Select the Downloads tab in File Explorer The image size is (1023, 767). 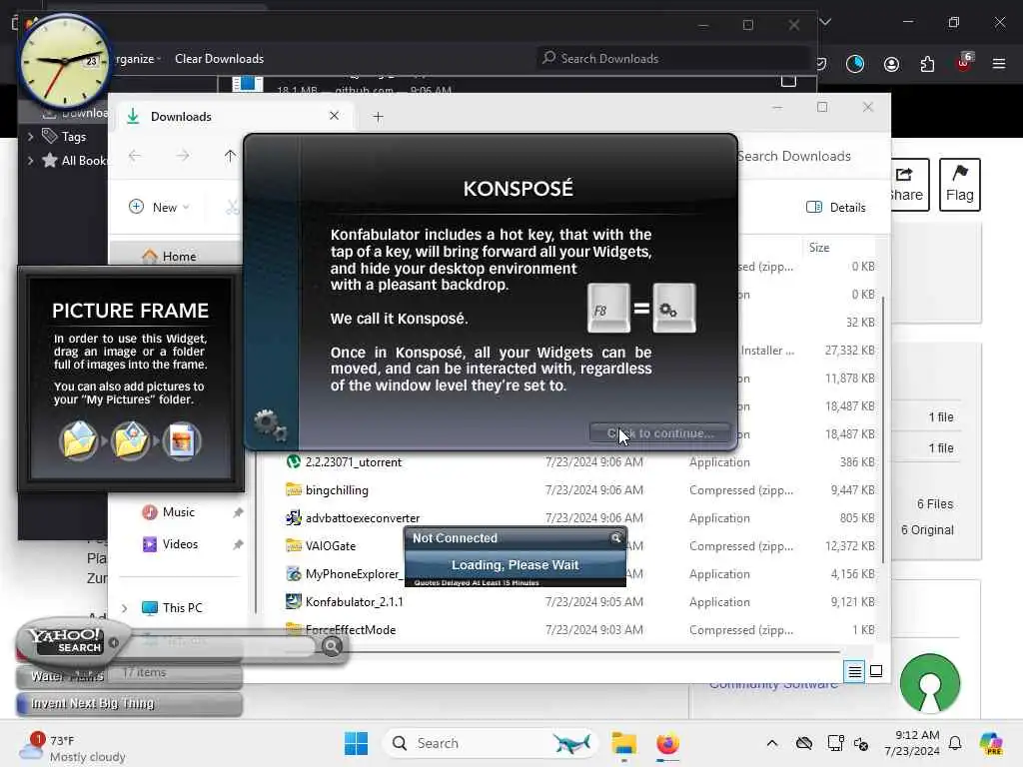pyautogui.click(x=233, y=116)
